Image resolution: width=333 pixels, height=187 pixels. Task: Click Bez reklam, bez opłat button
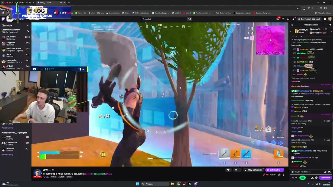point(309,19)
